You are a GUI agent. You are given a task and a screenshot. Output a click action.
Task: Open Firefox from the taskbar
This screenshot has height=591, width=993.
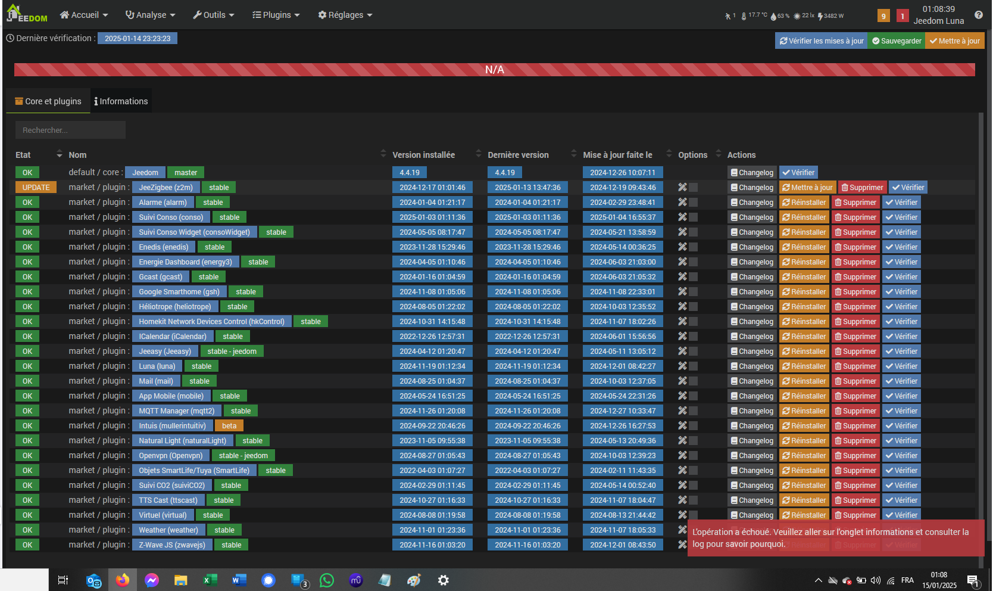coord(123,580)
